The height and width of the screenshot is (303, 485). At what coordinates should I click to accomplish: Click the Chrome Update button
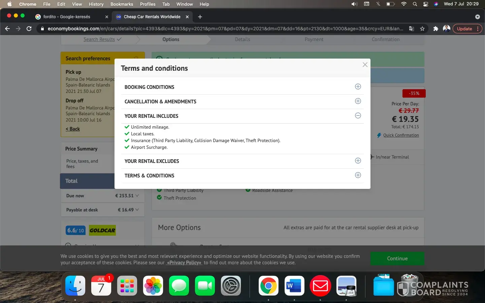[x=464, y=29]
